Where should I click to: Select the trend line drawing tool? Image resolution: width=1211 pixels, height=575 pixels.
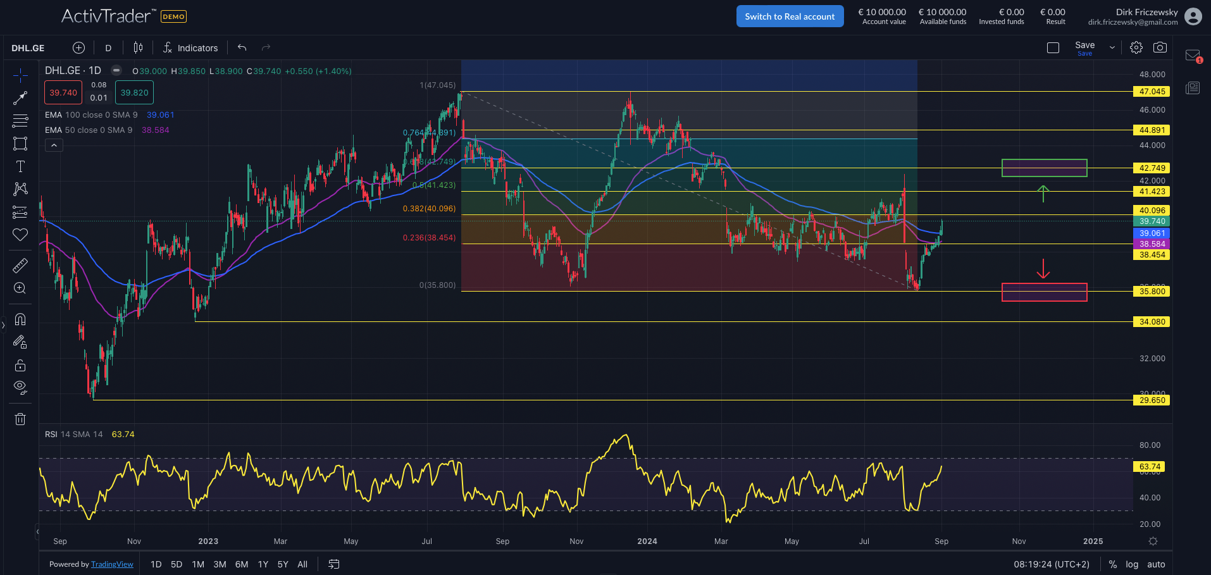coord(20,98)
